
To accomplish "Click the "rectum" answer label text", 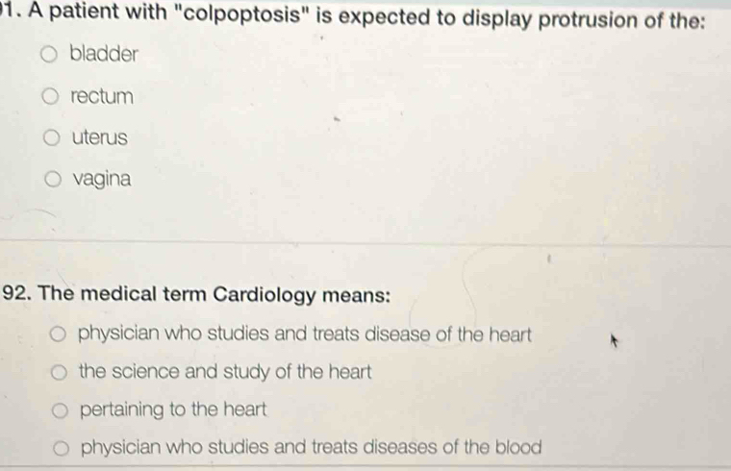I will coord(102,96).
